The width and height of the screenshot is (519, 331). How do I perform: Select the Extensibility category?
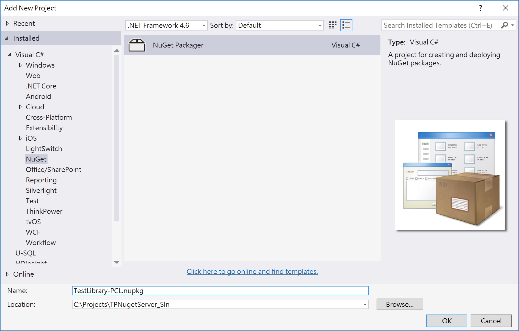[44, 128]
